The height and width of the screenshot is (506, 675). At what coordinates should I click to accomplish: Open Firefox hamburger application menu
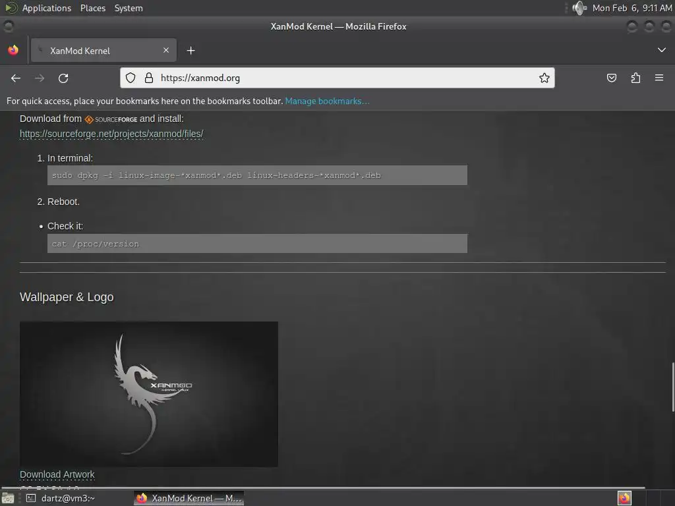click(x=659, y=78)
